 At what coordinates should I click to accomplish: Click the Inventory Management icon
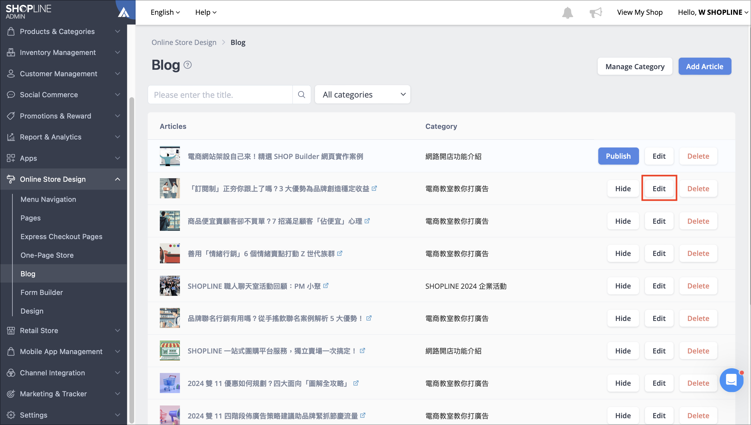point(11,52)
